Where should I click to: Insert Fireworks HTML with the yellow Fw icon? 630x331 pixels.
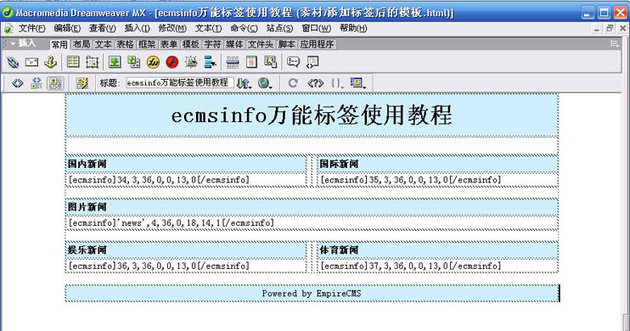pos(153,62)
